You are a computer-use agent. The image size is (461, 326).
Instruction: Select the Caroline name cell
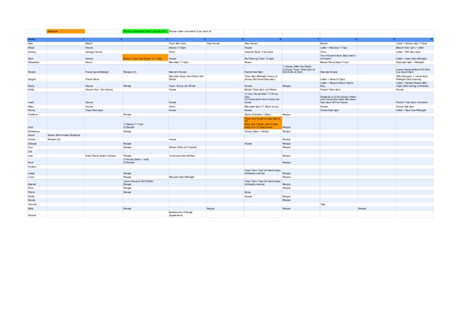tap(37, 114)
